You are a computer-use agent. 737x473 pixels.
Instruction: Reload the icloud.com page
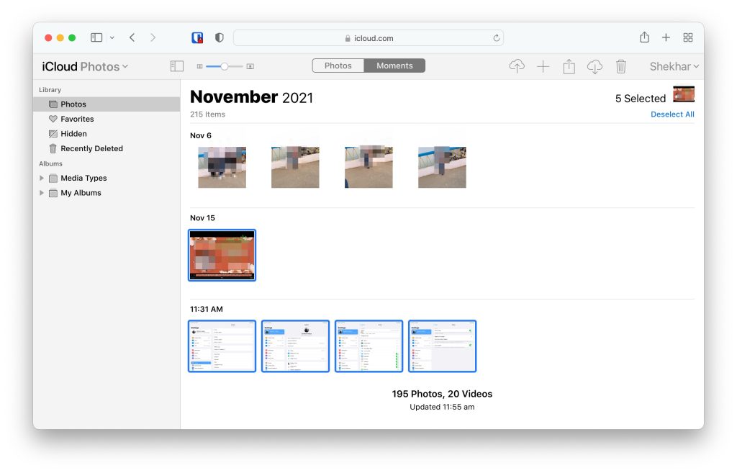coord(496,38)
